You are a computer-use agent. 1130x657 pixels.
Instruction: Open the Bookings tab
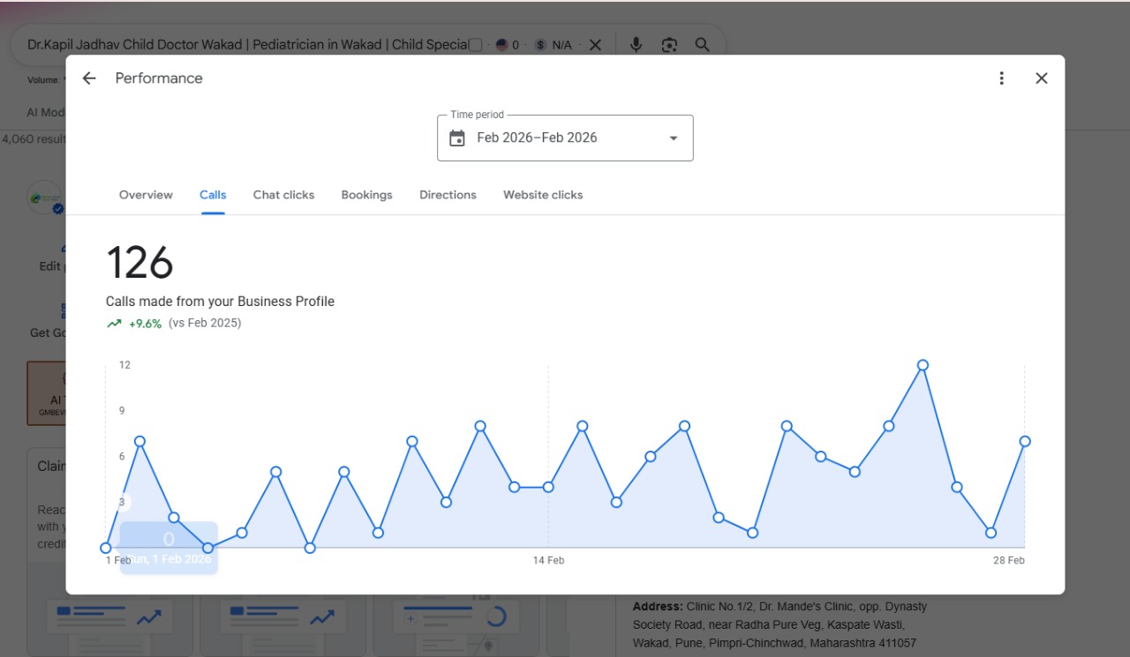click(366, 195)
